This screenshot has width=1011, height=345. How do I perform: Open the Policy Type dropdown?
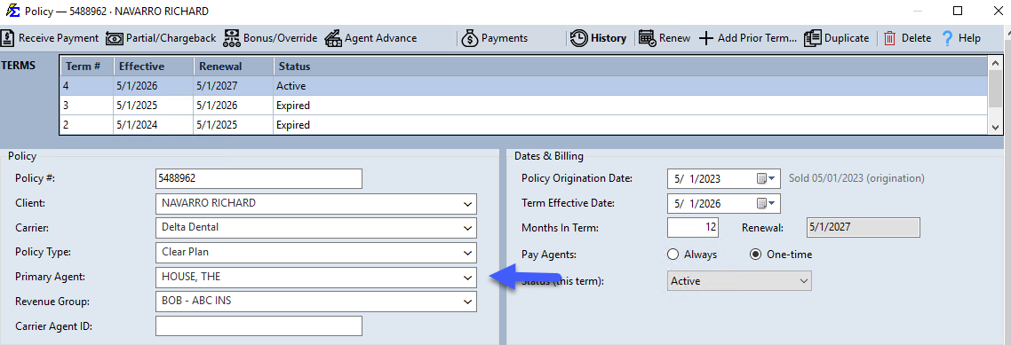[467, 252]
